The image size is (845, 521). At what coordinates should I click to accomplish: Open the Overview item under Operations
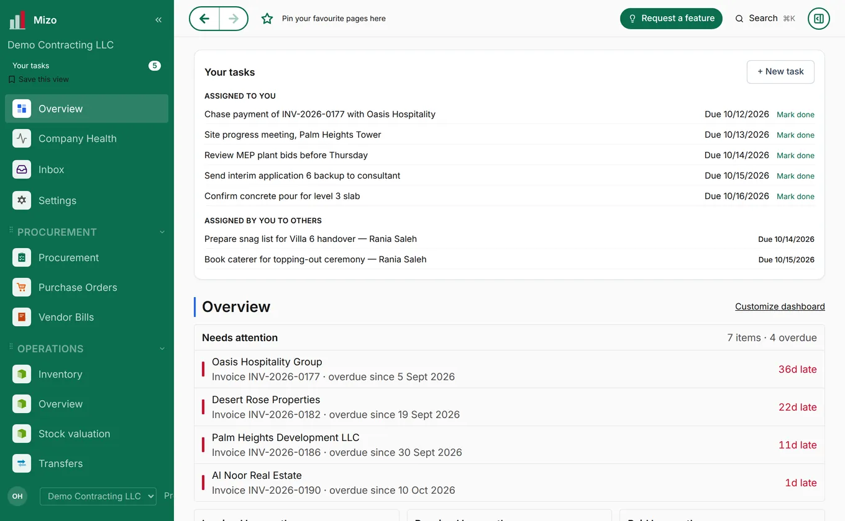(x=87, y=404)
